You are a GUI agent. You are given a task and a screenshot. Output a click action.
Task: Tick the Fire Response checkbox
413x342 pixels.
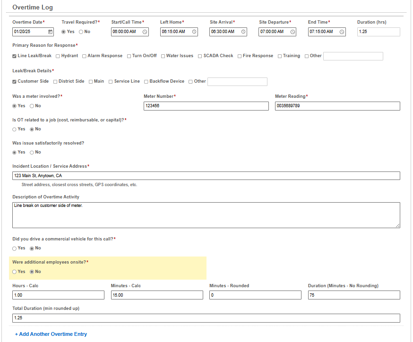pyautogui.click(x=240, y=56)
